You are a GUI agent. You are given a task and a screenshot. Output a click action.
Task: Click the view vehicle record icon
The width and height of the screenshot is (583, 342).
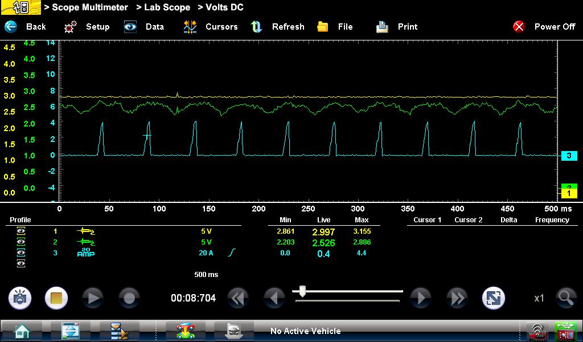(233, 331)
